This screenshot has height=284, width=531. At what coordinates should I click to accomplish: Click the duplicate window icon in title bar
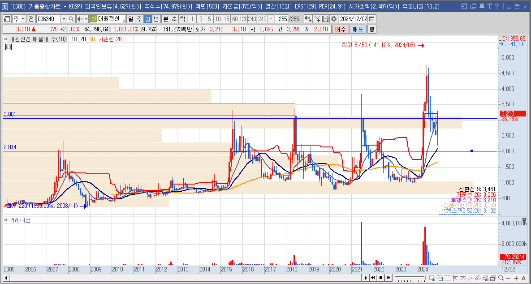(473, 6)
